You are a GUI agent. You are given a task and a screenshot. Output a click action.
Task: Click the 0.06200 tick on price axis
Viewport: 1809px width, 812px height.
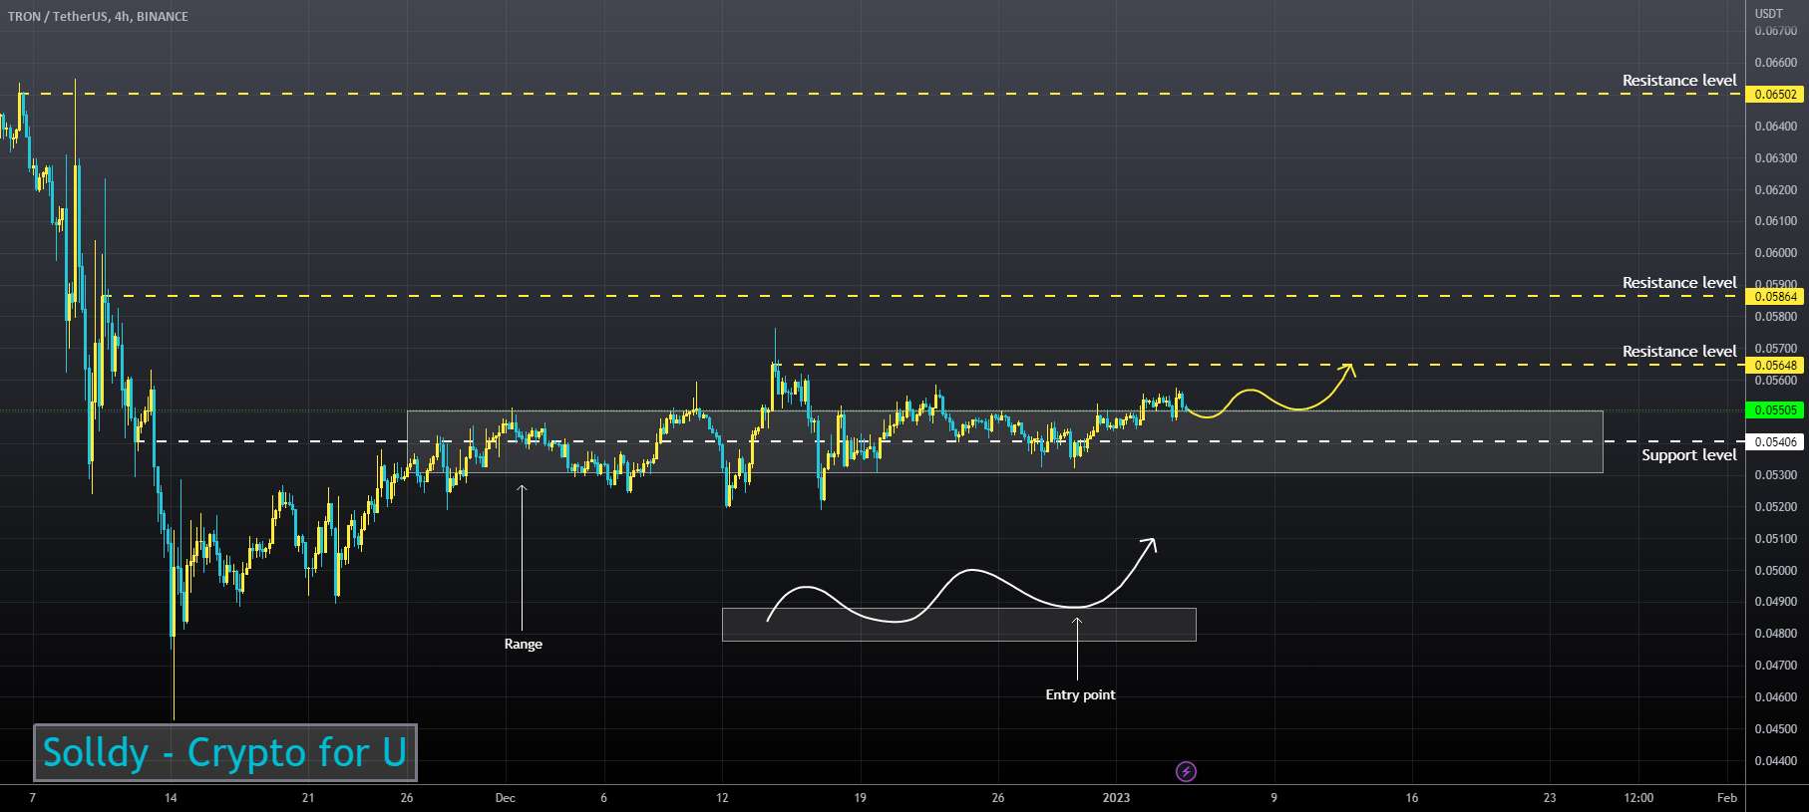point(1775,190)
